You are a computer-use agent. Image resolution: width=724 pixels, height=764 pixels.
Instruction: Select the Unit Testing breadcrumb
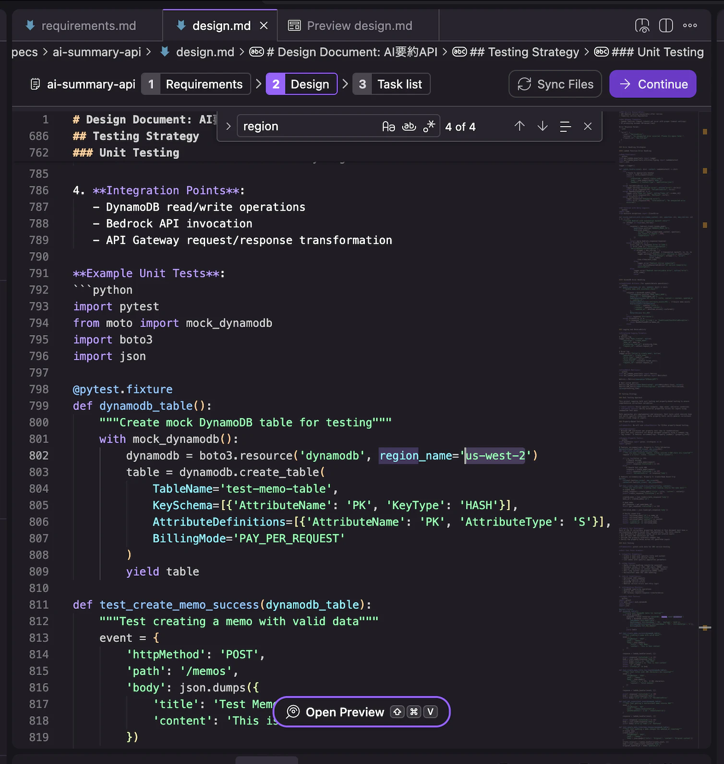(x=649, y=52)
